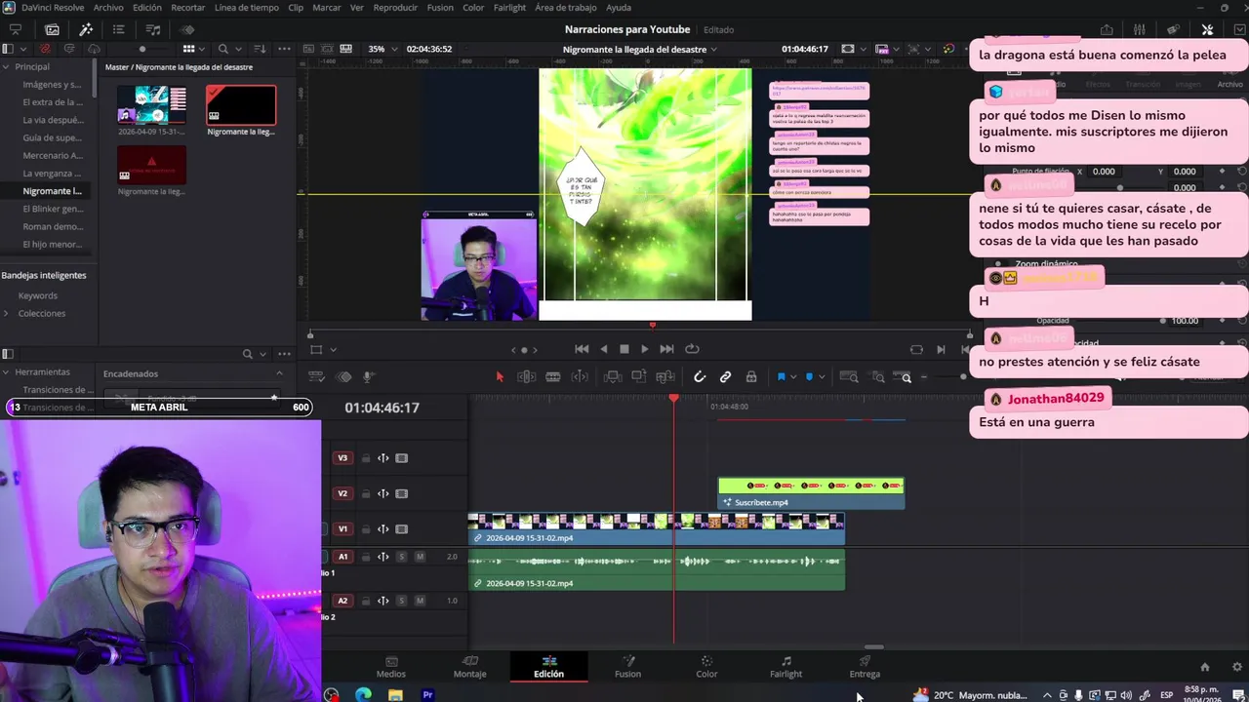Expand the Colecciones smart bin

[7, 313]
